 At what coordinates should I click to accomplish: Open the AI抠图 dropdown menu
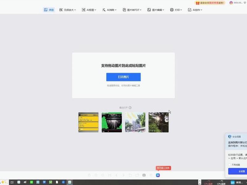coord(89,10)
